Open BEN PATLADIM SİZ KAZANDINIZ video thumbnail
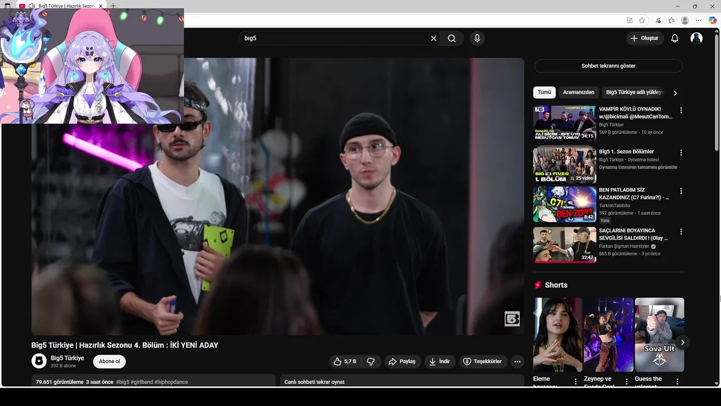Viewport: 721px width, 406px height. (564, 204)
